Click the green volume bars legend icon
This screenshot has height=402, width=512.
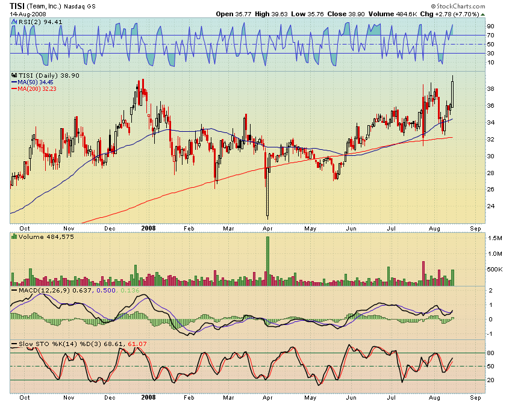(x=14, y=237)
